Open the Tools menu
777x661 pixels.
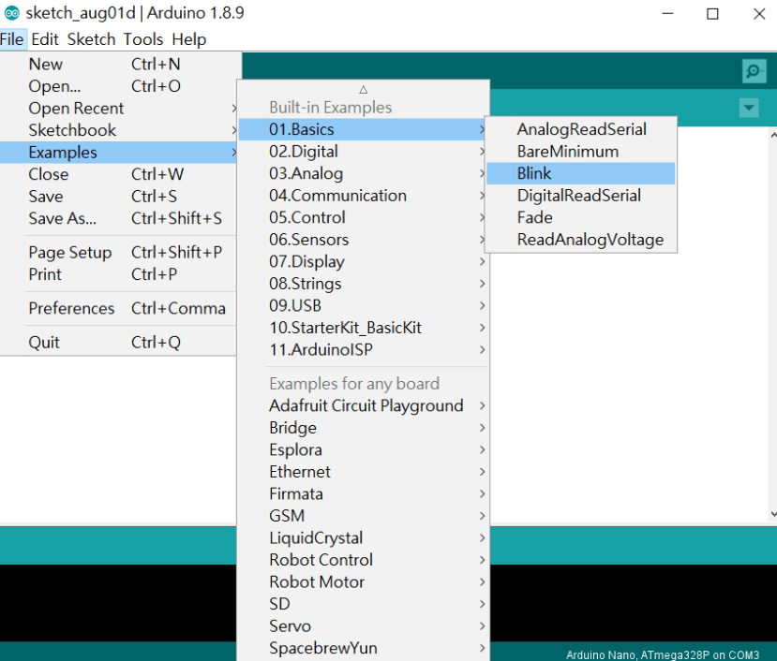pos(143,39)
